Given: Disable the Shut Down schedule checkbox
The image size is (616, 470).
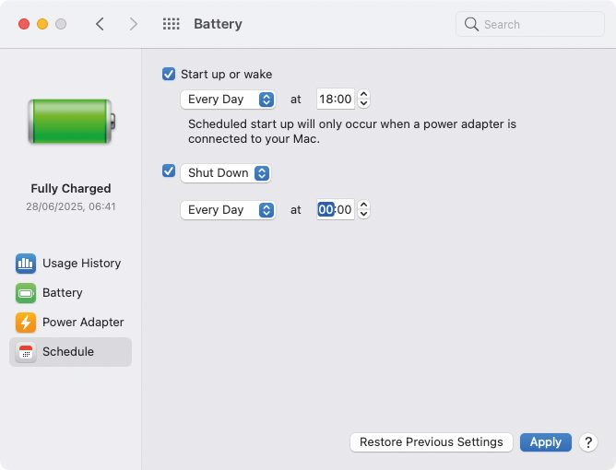Looking at the screenshot, I should coord(169,170).
